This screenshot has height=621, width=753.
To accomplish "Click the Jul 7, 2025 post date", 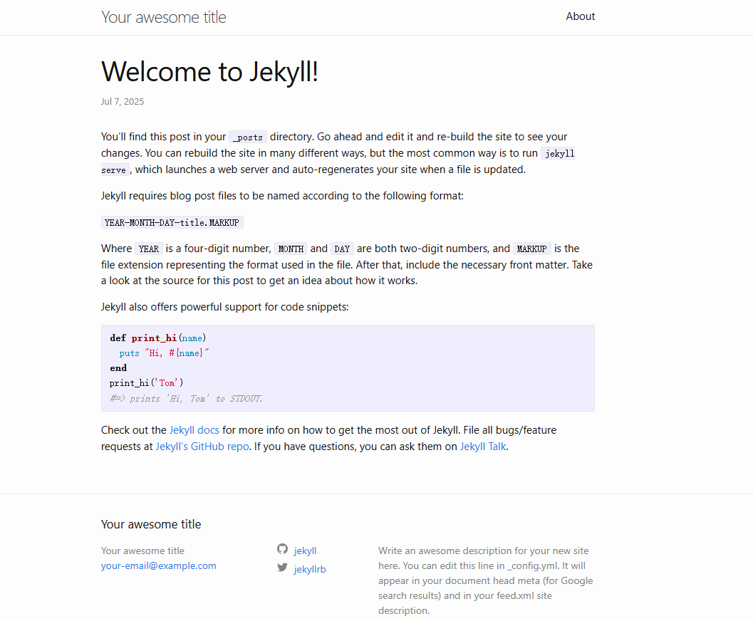I will pyautogui.click(x=123, y=102).
